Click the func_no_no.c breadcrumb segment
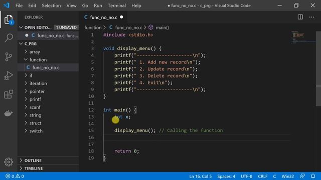Image resolution: width=321 pixels, height=180 pixels. coord(128,27)
